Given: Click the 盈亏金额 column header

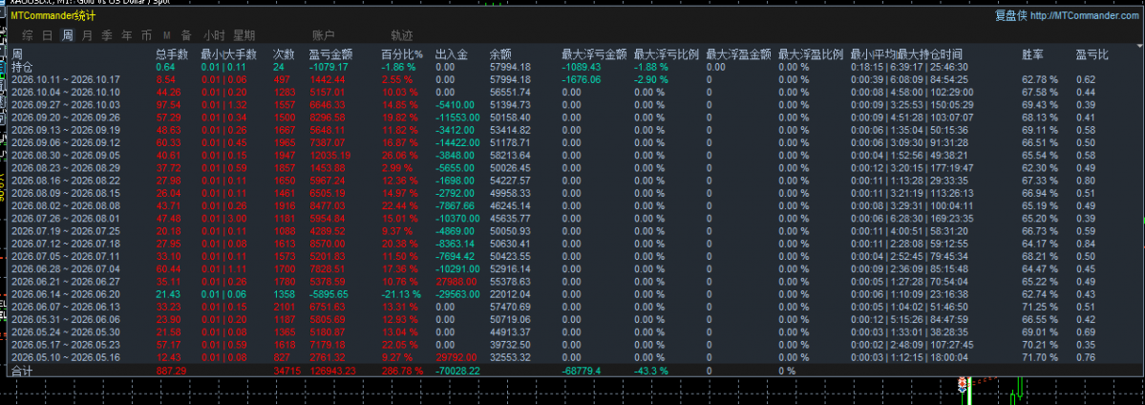Looking at the screenshot, I should [330, 54].
